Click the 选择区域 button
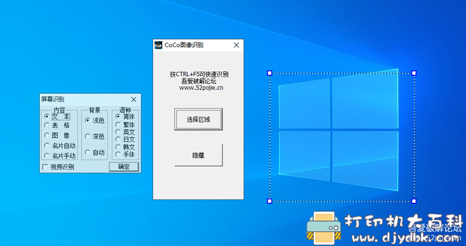Viewport: 466px width, 246px height. [198, 120]
